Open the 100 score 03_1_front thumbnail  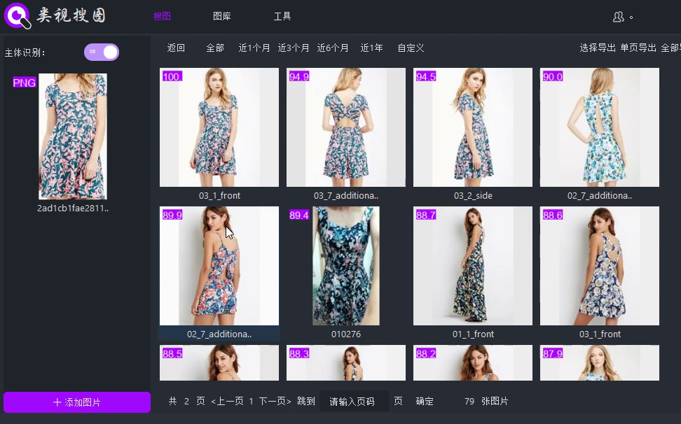tap(219, 127)
